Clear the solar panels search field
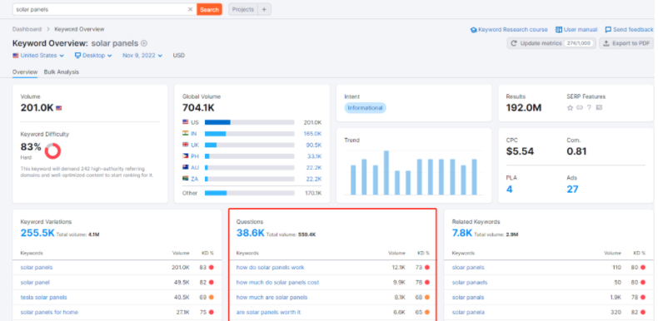 pos(190,9)
